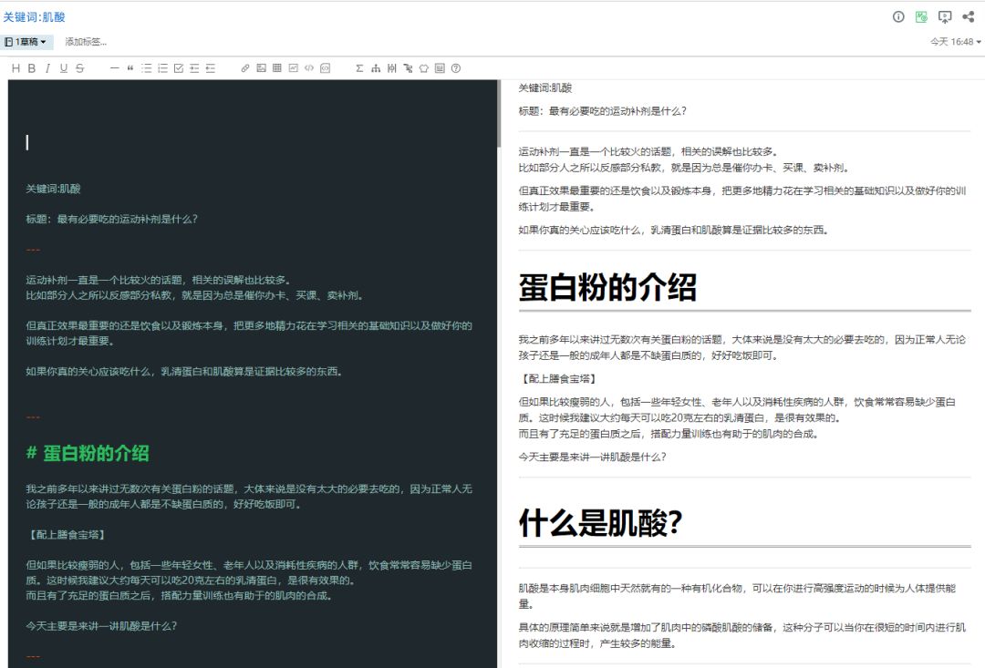Apply strikethrough formatting from the toolbar
This screenshot has width=985, height=668.
[79, 68]
